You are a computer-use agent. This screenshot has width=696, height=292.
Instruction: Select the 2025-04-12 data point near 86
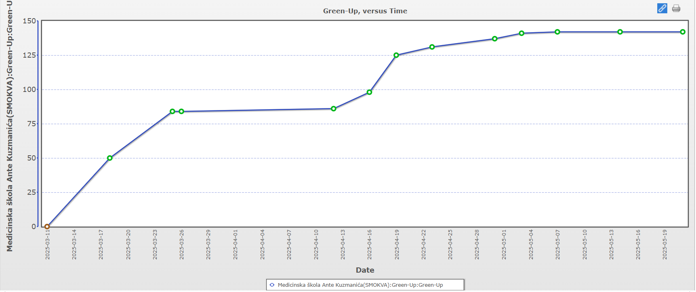[x=334, y=108]
